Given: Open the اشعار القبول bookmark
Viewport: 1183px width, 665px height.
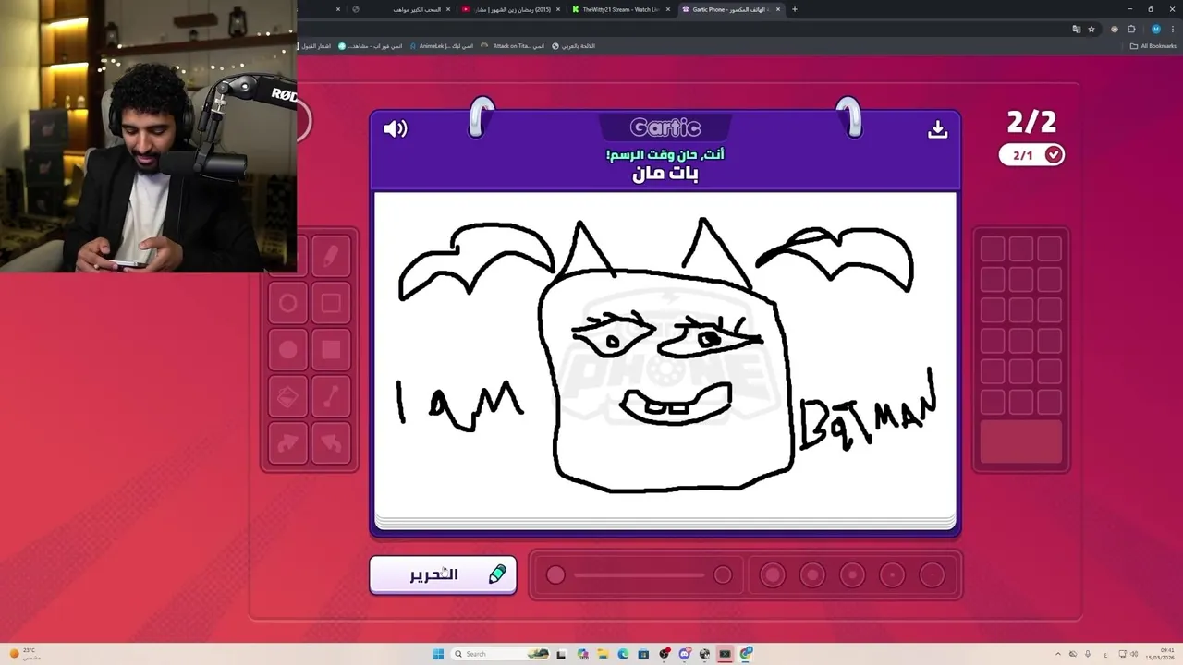Looking at the screenshot, I should click(315, 45).
